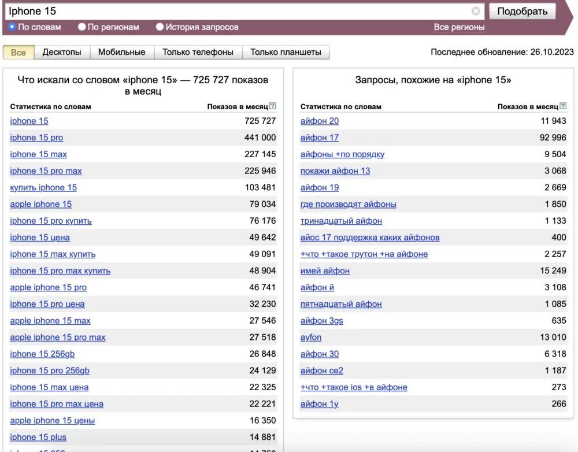The image size is (578, 452).
Task: Open the 'iphone 15 pro max' query link
Action: (x=46, y=171)
